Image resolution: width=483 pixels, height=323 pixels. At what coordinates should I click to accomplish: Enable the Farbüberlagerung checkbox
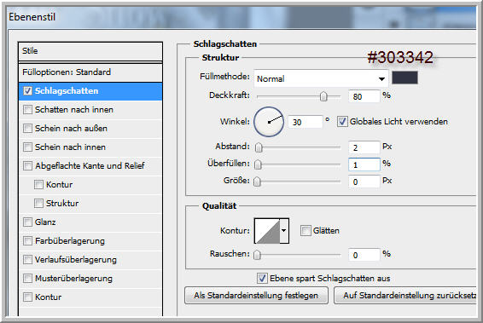[27, 241]
